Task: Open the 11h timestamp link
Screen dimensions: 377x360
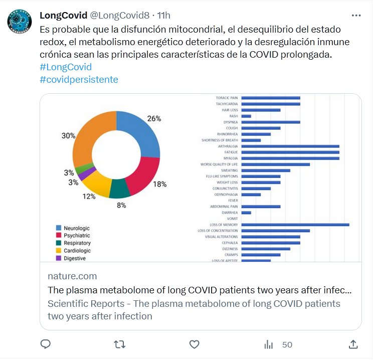Action: pyautogui.click(x=163, y=16)
